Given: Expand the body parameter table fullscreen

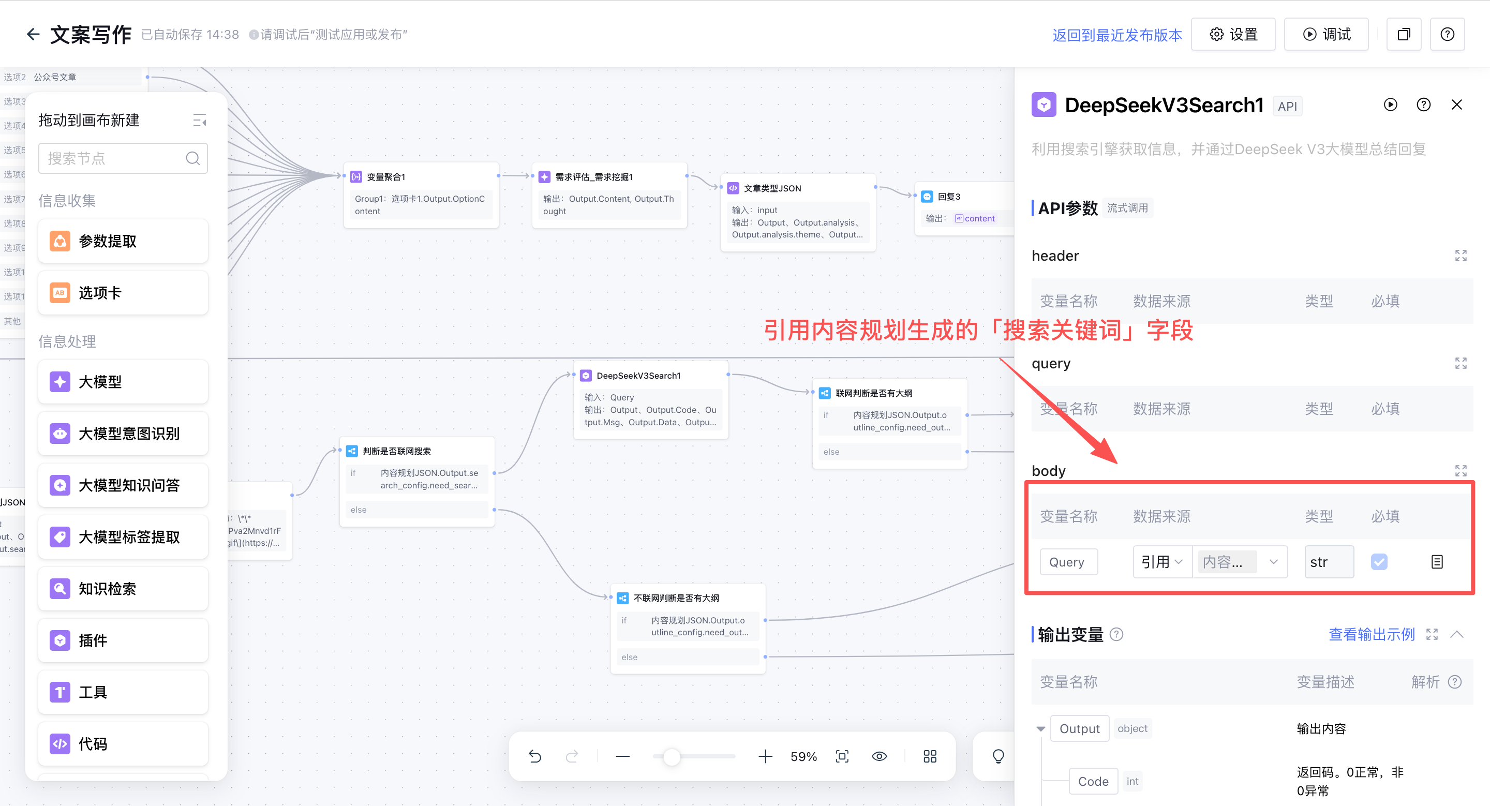Looking at the screenshot, I should (x=1461, y=471).
